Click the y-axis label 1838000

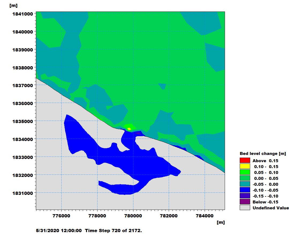click(x=23, y=68)
